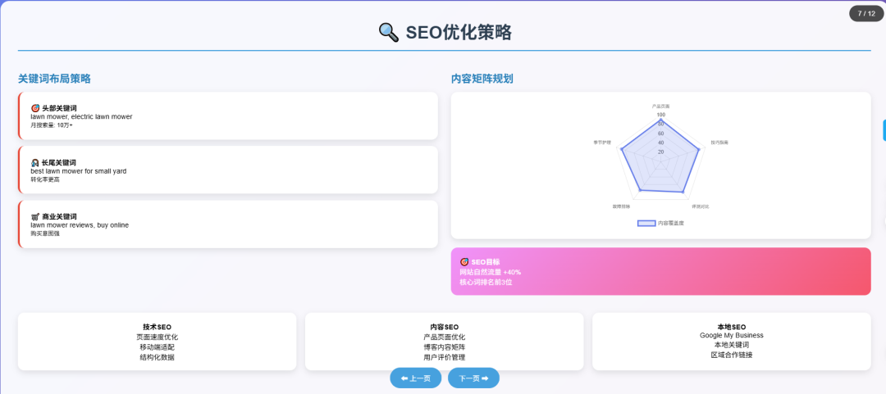Image resolution: width=886 pixels, height=394 pixels.
Task: Click the 故障排除 axis label
Action: [x=622, y=206]
